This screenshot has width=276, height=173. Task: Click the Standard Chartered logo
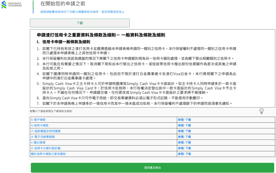[11, 4]
